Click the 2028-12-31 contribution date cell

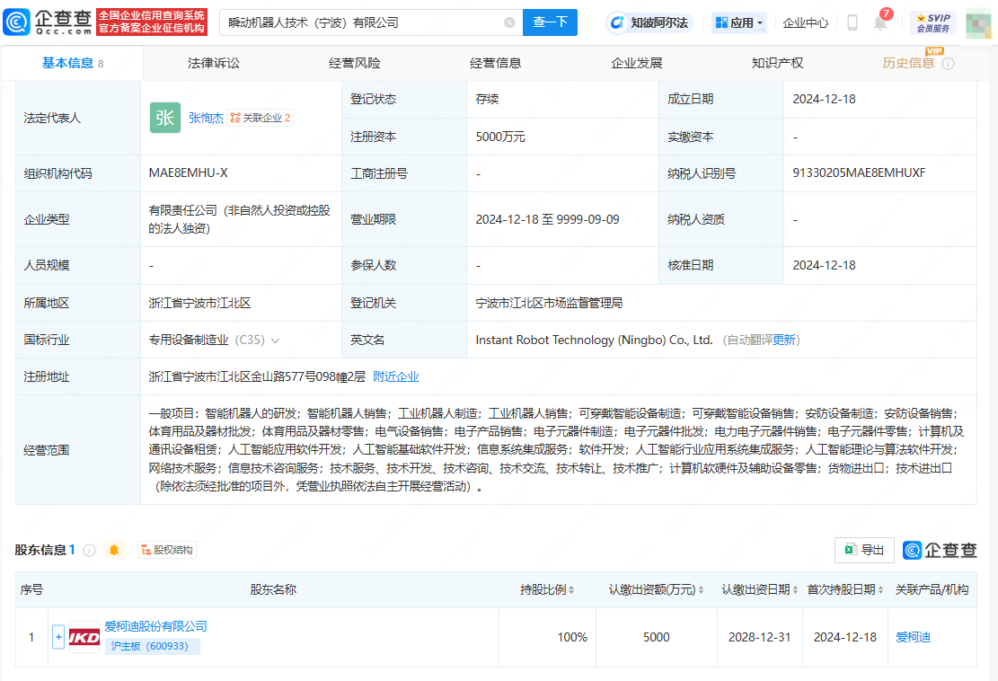(759, 637)
